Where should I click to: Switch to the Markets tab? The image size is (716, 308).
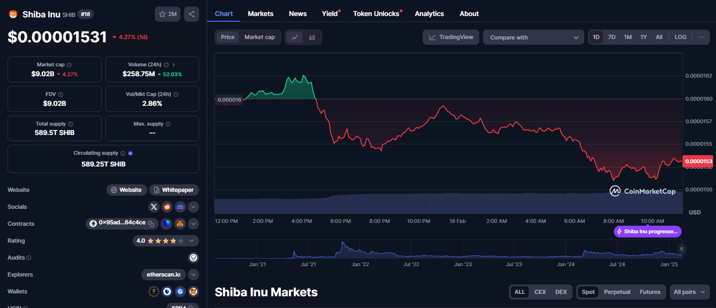click(261, 14)
